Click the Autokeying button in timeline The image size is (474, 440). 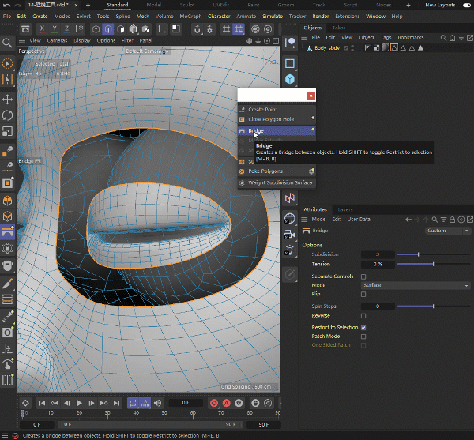click(227, 403)
